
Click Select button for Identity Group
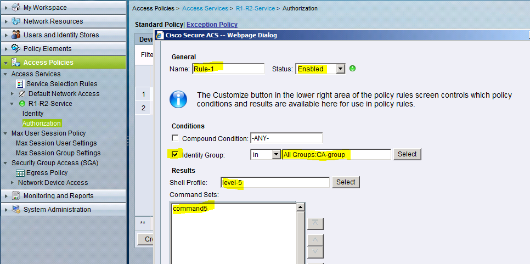pos(407,154)
